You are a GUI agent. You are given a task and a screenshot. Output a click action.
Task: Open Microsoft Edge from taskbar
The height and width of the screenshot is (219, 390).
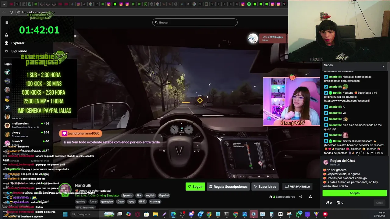click(x=173, y=214)
